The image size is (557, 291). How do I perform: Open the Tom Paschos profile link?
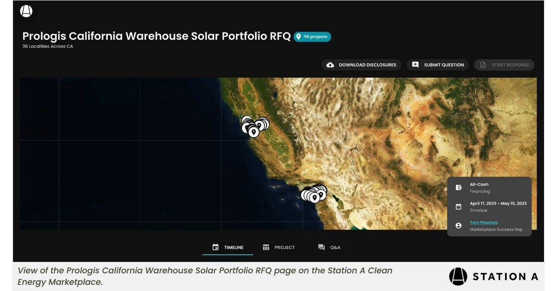(x=485, y=222)
